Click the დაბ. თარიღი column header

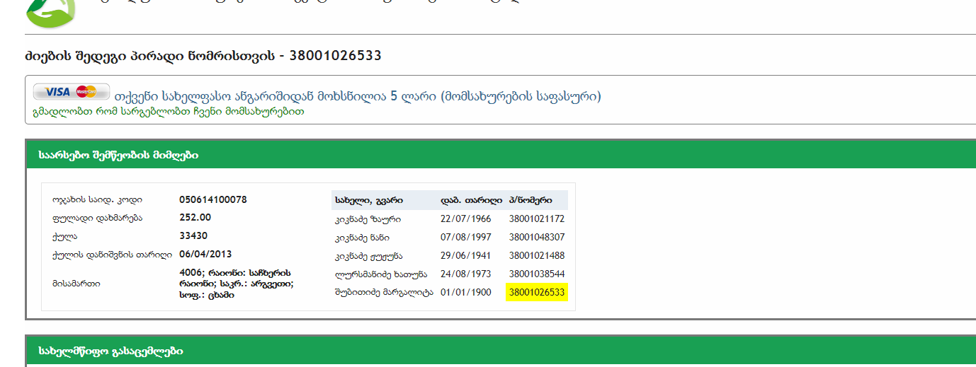(x=471, y=201)
